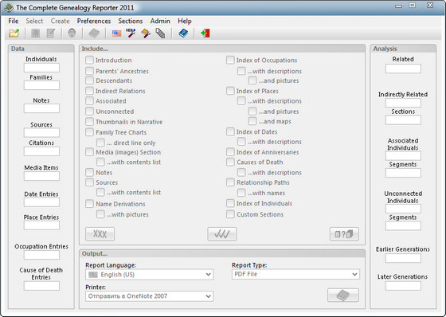
Task: Click the Individuals count field
Action: 41,68
